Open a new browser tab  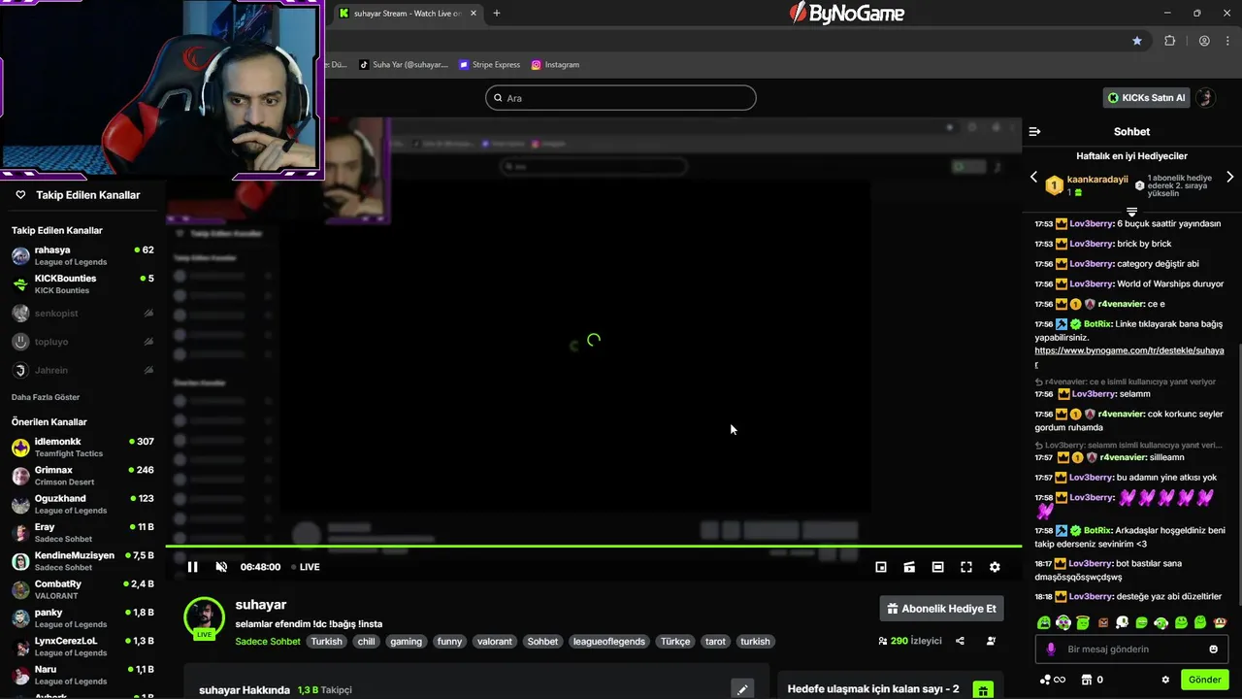[x=497, y=14]
